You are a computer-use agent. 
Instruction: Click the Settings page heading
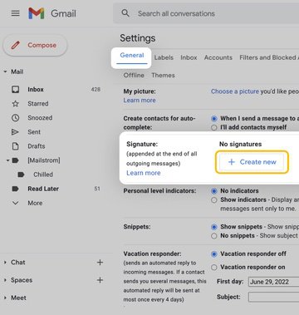(x=138, y=38)
